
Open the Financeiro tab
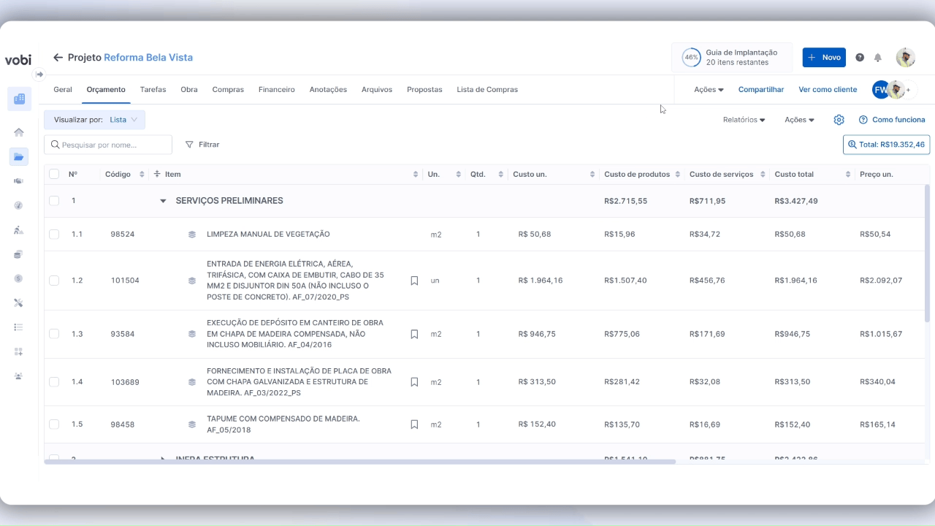click(276, 90)
